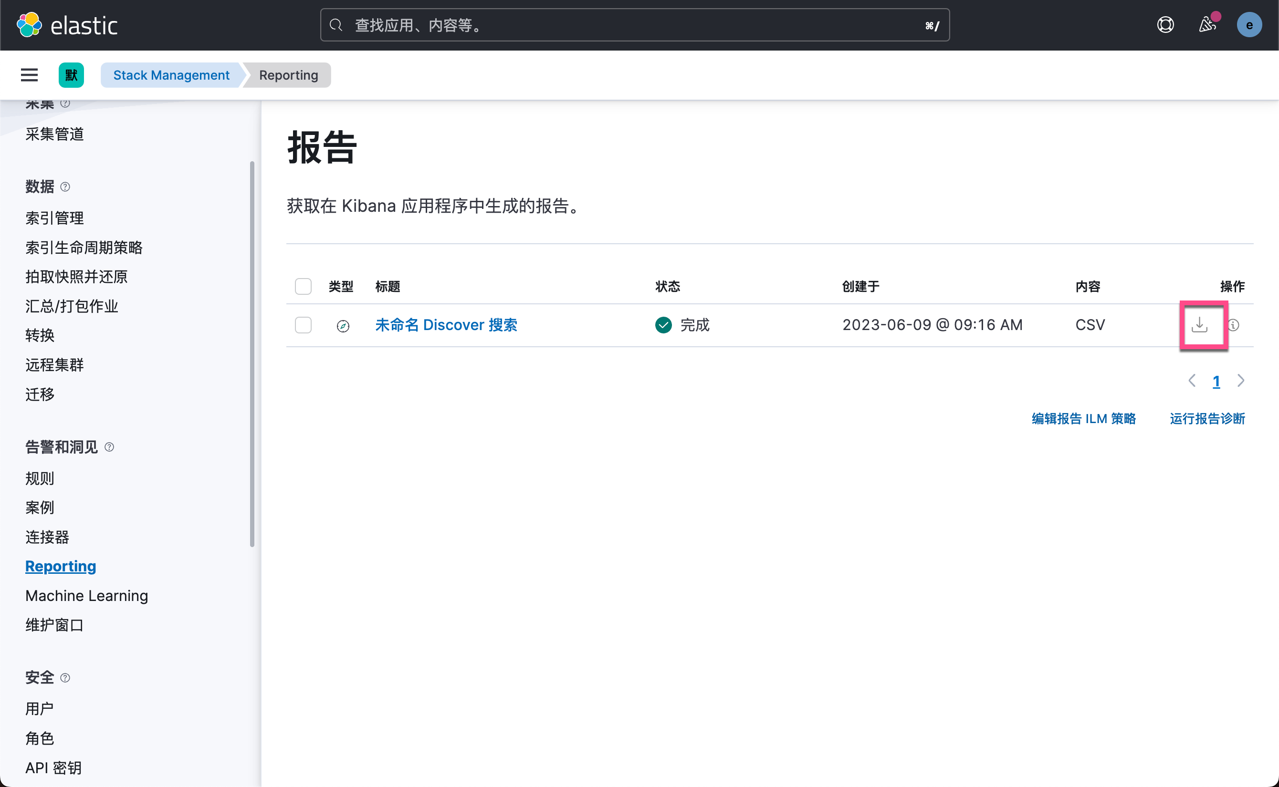This screenshot has height=787, width=1279.
Task: Click help icon next to 告警和洞见
Action: click(x=109, y=446)
